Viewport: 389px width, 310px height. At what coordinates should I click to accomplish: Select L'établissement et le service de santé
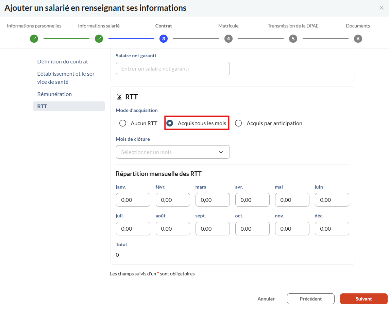tap(67, 78)
